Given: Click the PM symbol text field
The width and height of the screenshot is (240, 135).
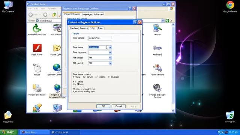Looking at the screenshot, I should [98, 63].
